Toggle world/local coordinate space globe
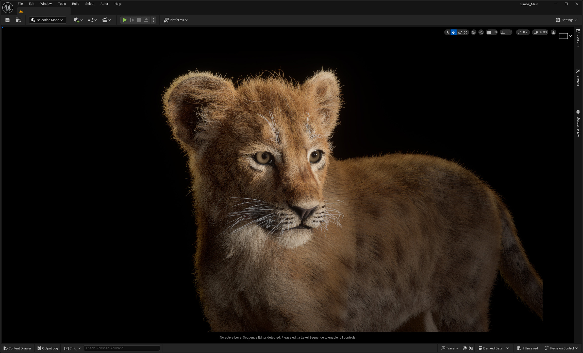 [474, 32]
